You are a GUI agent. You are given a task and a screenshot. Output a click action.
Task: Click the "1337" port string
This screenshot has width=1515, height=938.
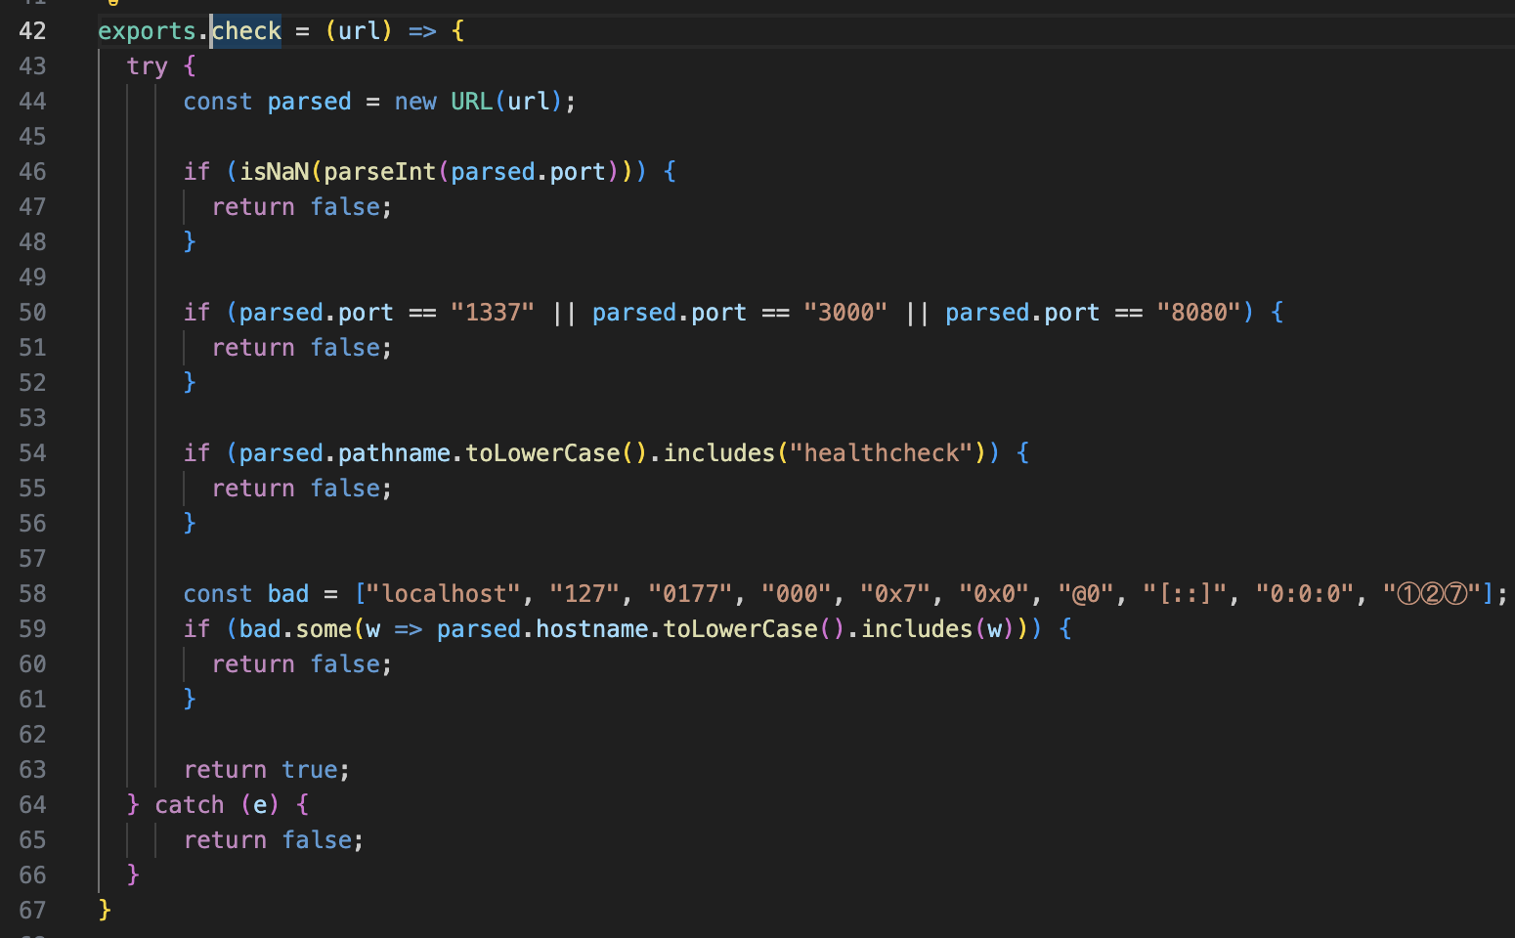click(492, 313)
